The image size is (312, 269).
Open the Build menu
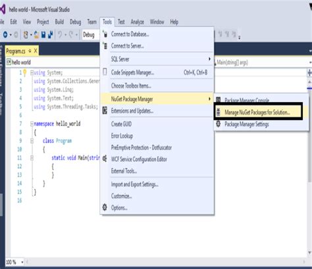(x=59, y=22)
